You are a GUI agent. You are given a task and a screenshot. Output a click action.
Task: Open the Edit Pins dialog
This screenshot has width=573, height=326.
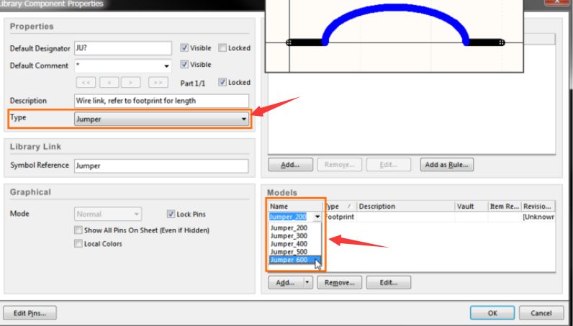tap(30, 313)
